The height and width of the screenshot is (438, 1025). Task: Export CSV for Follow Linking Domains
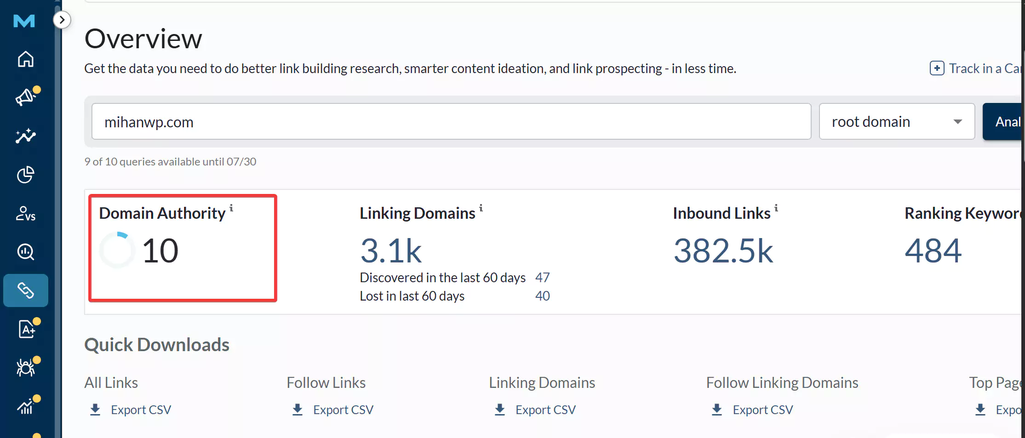[763, 410]
